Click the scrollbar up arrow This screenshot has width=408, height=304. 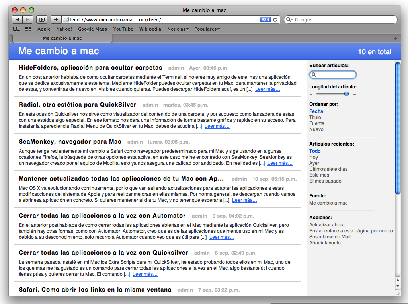click(x=398, y=280)
